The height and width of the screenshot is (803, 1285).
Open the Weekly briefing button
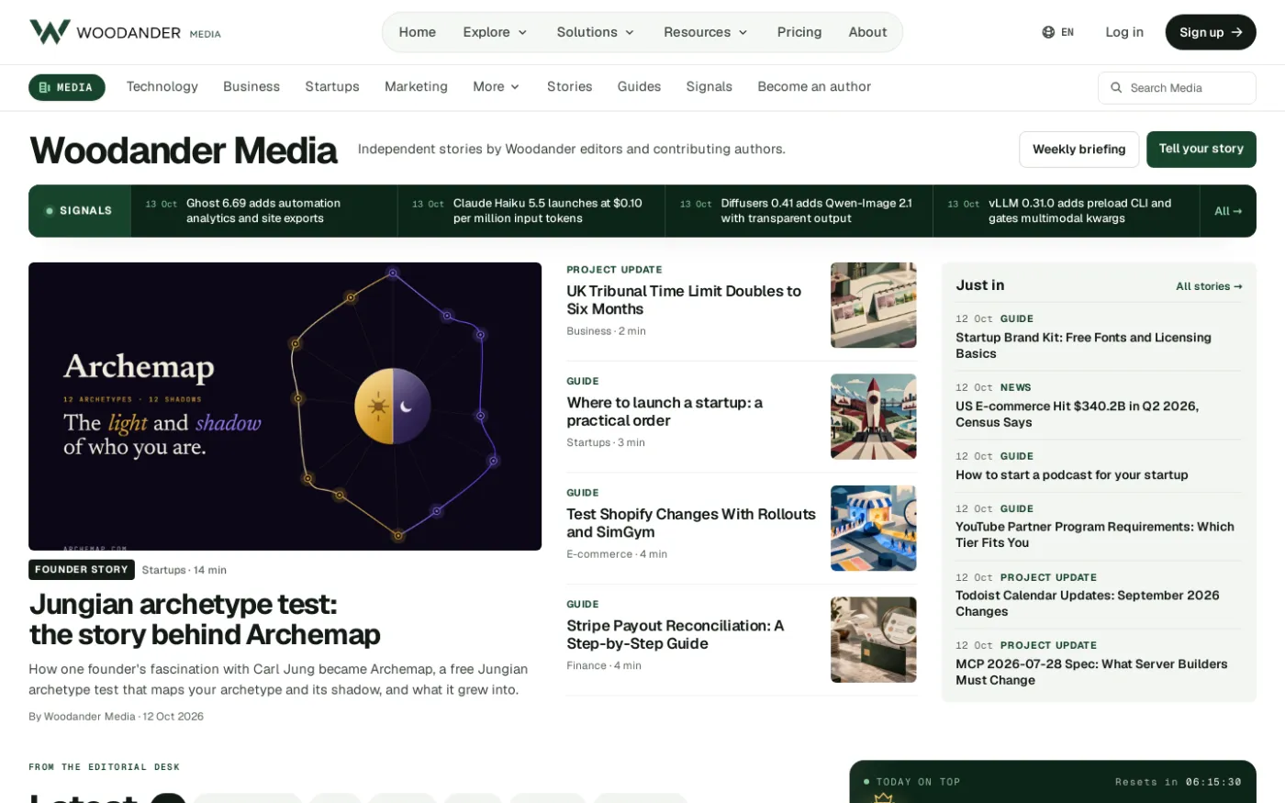(1078, 150)
